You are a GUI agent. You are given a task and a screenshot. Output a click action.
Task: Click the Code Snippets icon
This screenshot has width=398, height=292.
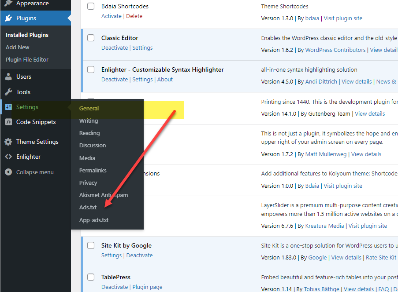click(8, 122)
